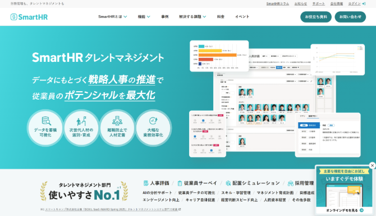Expand the SmartHRとは menu chevron
The image size is (376, 216).
(x=125, y=16)
